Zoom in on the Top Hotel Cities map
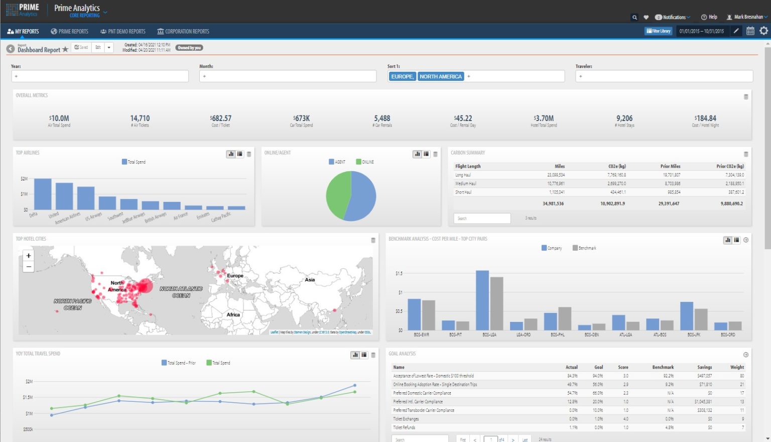Screen dimensions: 771x442 (x=28, y=256)
